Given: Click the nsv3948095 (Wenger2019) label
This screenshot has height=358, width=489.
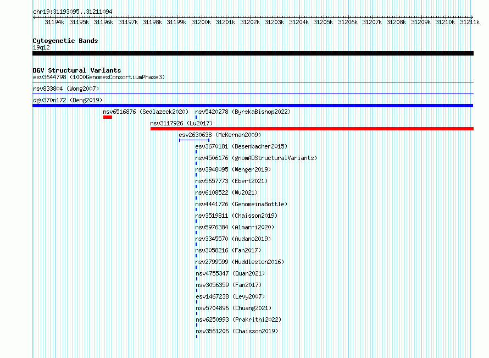Looking at the screenshot, I should (x=233, y=169).
